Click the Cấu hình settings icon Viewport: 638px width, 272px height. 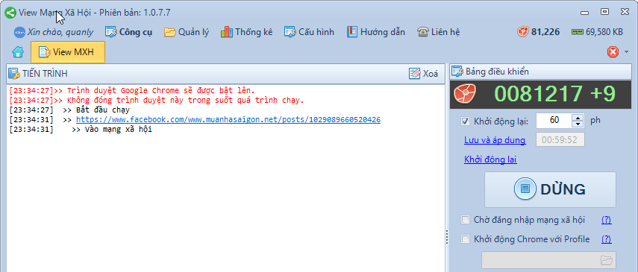coord(290,32)
